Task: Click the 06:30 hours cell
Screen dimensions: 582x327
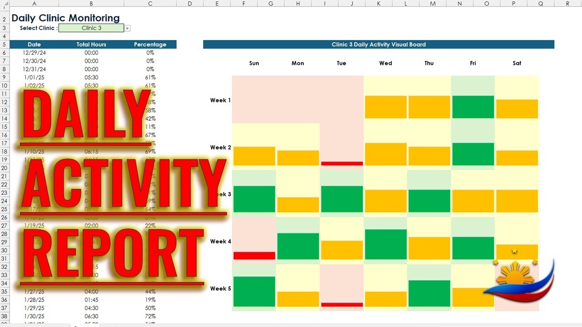Action: pos(91,316)
